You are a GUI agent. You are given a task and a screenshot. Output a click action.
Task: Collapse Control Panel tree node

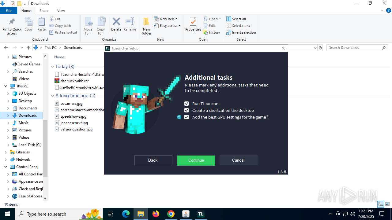click(6, 167)
